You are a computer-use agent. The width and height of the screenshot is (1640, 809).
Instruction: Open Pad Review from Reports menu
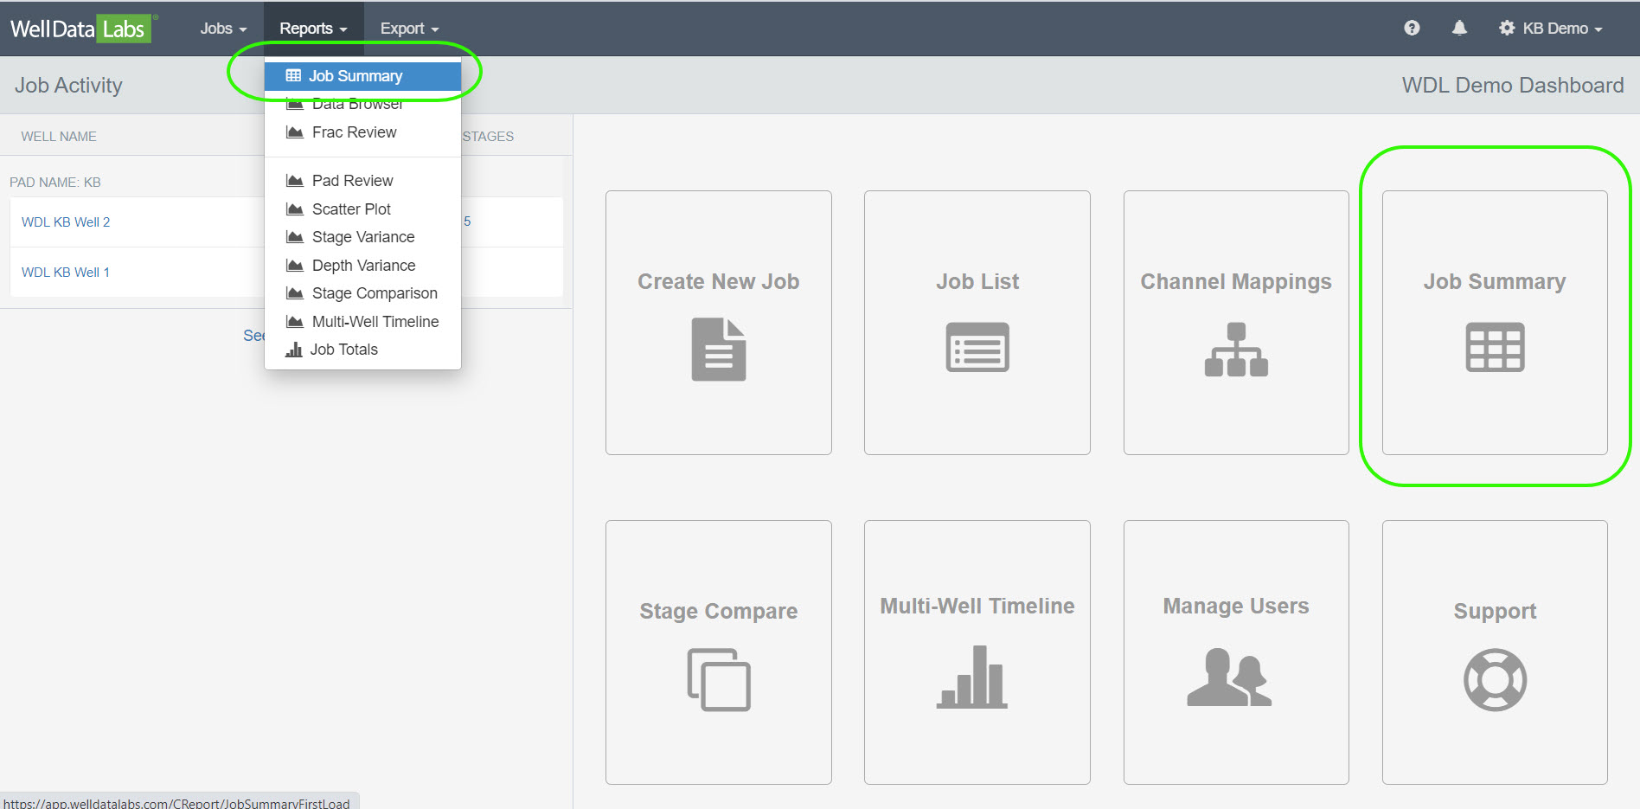[362, 181]
